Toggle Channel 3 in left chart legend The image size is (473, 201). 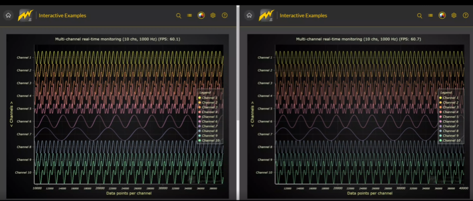tap(208, 107)
